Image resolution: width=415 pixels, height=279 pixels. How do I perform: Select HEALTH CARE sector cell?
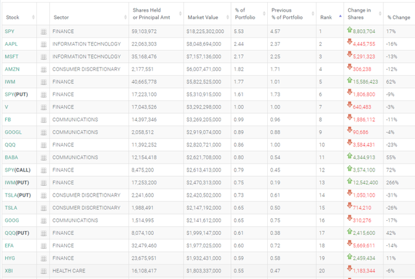tap(69, 271)
